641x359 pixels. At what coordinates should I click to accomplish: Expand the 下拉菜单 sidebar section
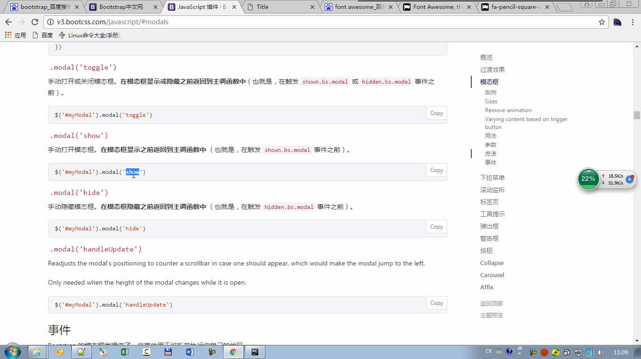492,178
